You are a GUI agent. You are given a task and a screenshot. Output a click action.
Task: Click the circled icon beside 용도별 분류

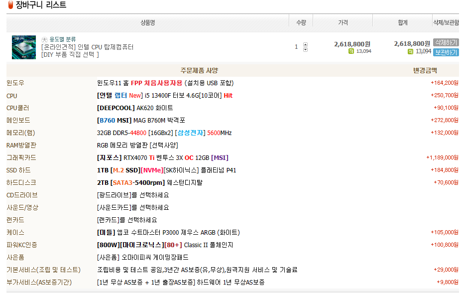coord(44,40)
